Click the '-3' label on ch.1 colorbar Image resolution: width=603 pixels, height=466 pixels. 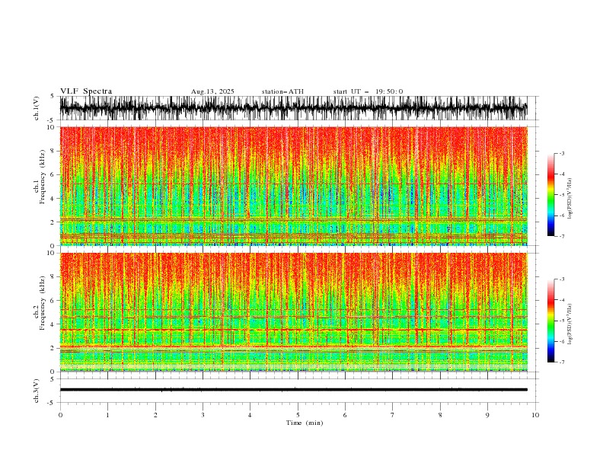561,153
